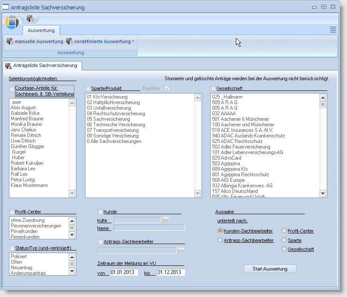Enable the Gesellschaft checkbox
347x297 pixels.
(x=213, y=88)
